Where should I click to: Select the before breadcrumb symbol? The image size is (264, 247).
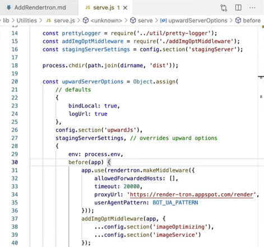click(x=252, y=21)
